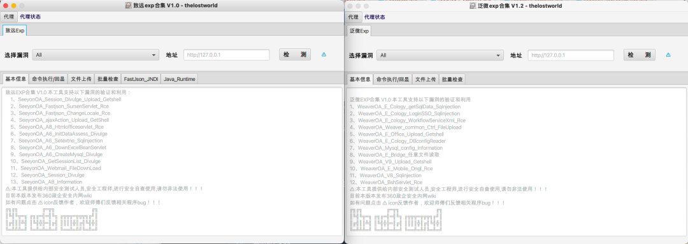Image resolution: width=688 pixels, height=244 pixels.
Task: Click WeaverOA_V8_SqlInjection line
Action: click(385, 175)
